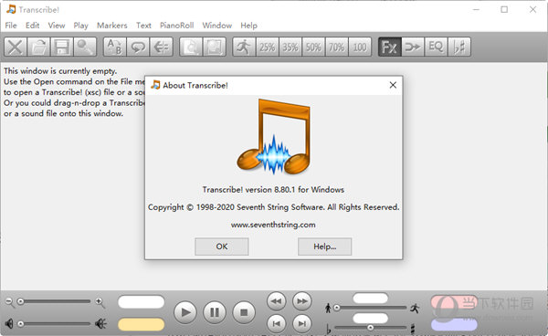
Task: Click the white field above the speed slider
Action: (x=371, y=299)
